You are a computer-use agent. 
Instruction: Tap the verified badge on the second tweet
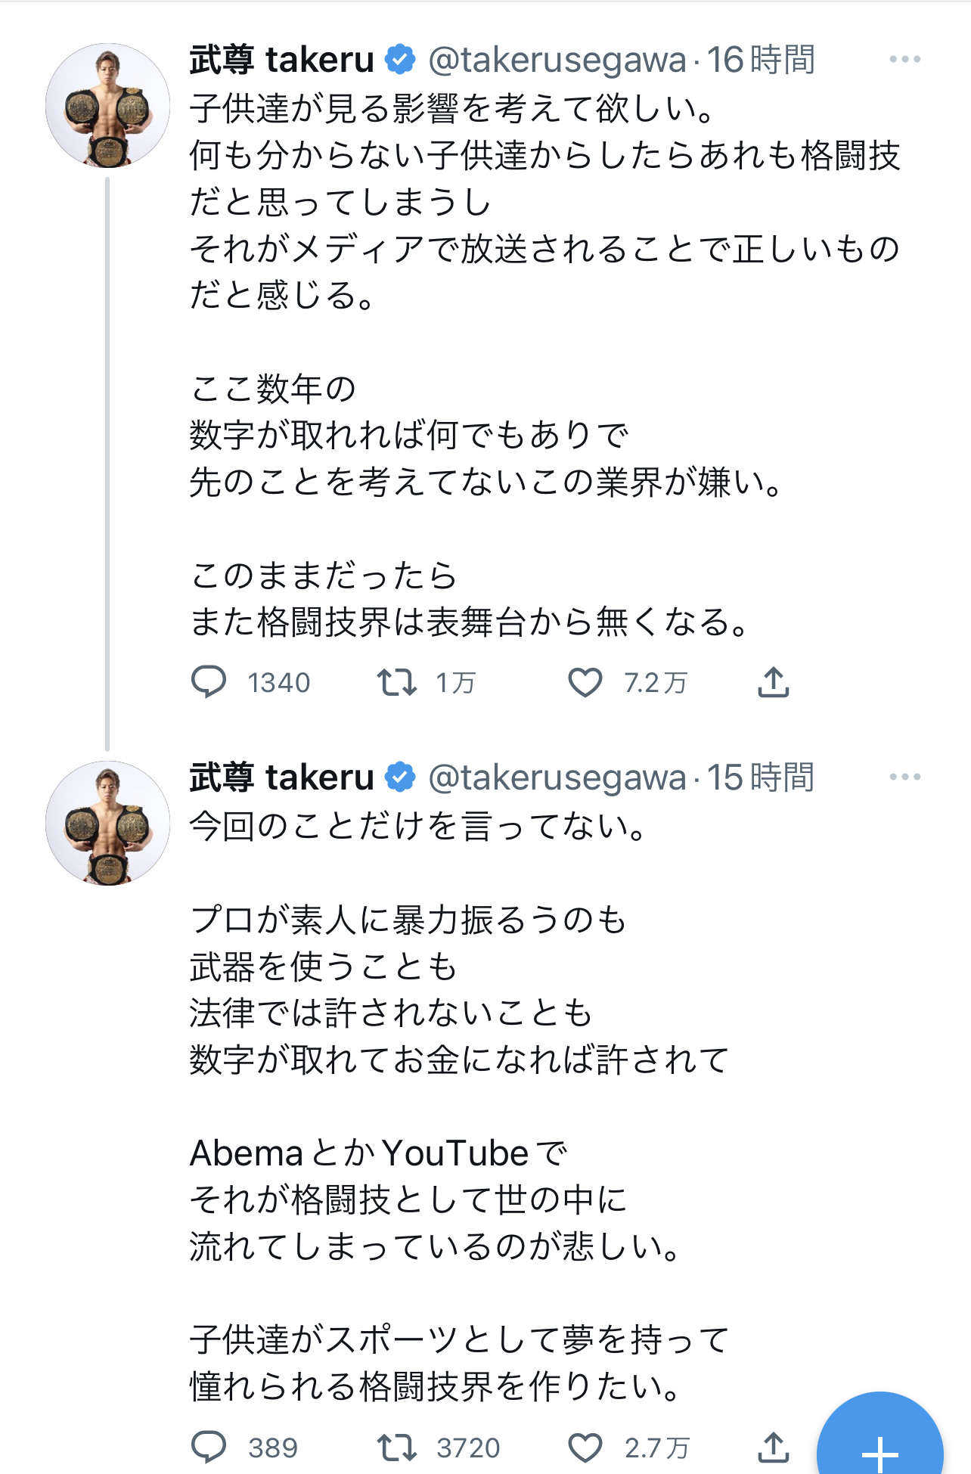tap(400, 777)
